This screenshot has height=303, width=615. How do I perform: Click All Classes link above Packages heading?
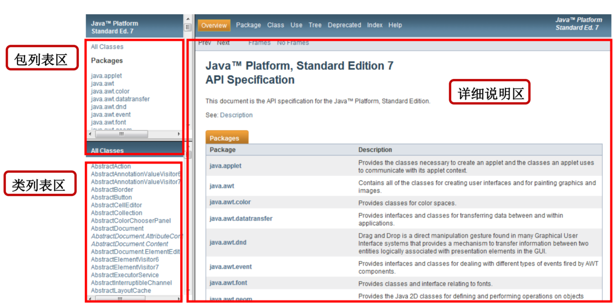click(107, 47)
